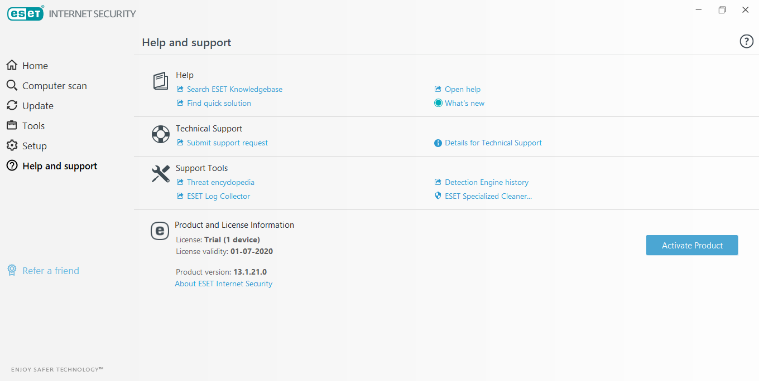The image size is (759, 381).
Task: Click the Support Tools wrench icon
Action: pyautogui.click(x=161, y=174)
